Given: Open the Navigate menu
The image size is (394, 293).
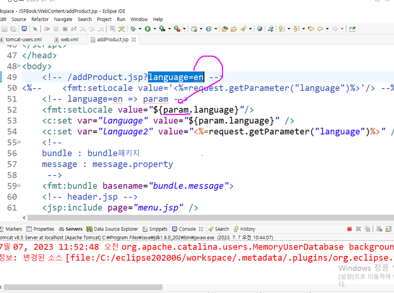Looking at the screenshot, I should tap(63, 19).
